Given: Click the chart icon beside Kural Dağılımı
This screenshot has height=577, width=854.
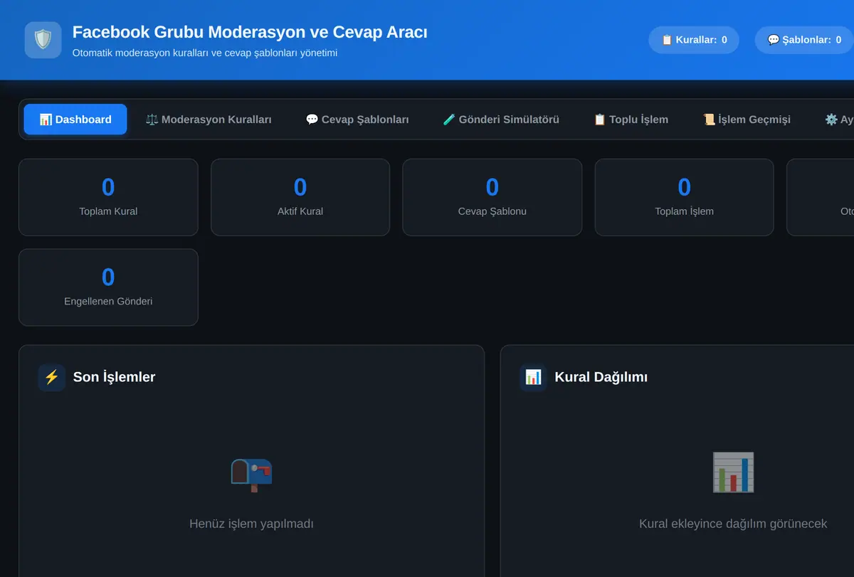Looking at the screenshot, I should 533,377.
